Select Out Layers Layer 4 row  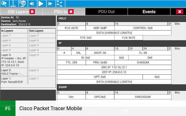pos(42,50)
